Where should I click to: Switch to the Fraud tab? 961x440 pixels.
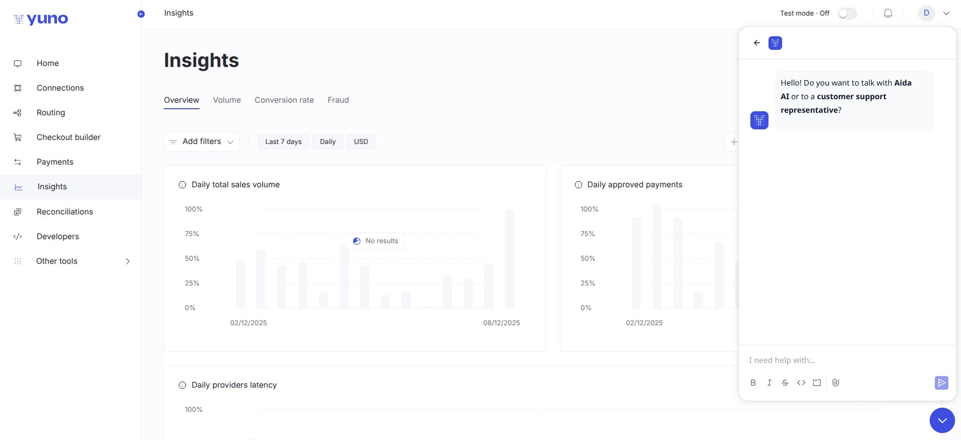pyautogui.click(x=338, y=100)
